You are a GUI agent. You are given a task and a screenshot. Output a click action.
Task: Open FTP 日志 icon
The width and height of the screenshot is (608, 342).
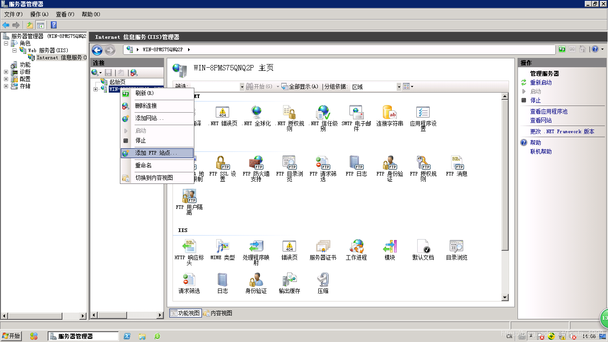(356, 162)
